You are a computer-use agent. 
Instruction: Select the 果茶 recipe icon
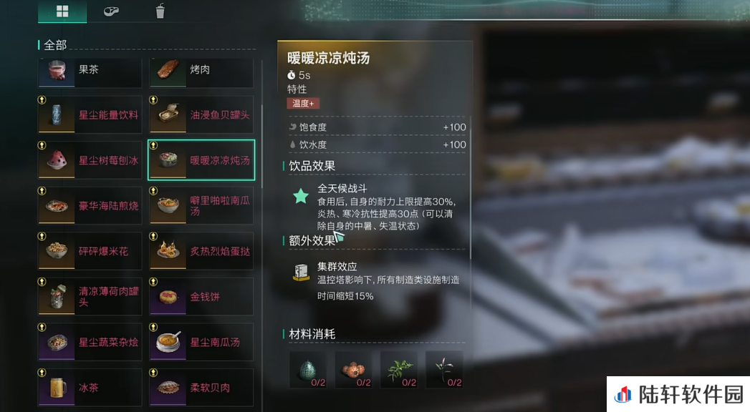[57, 70]
